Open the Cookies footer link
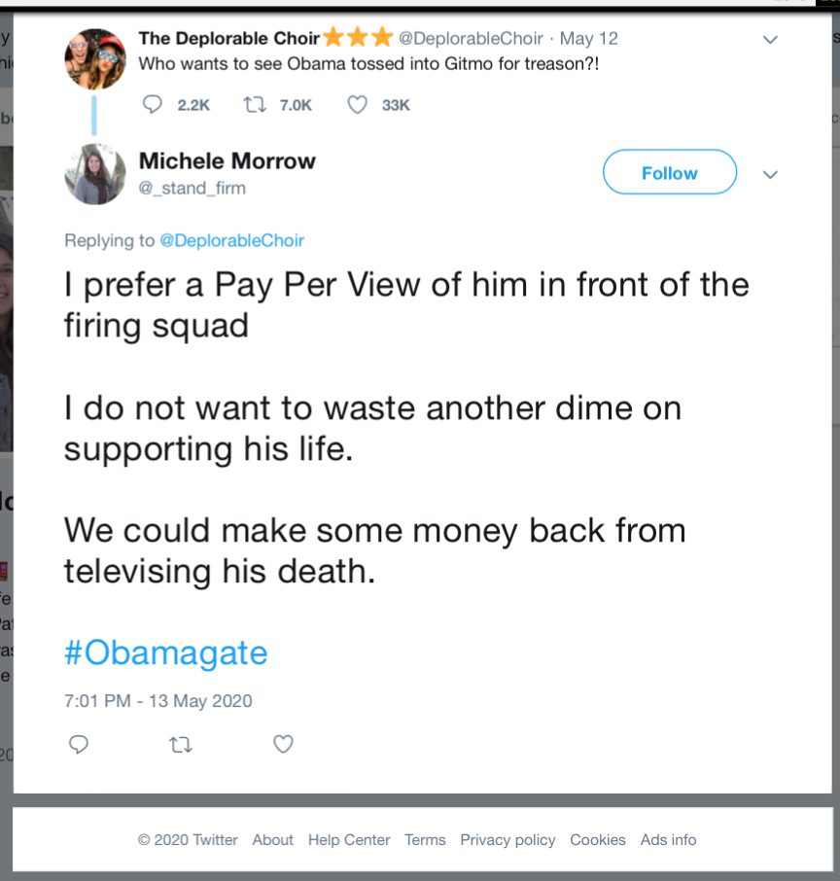The image size is (840, 881). point(598,839)
